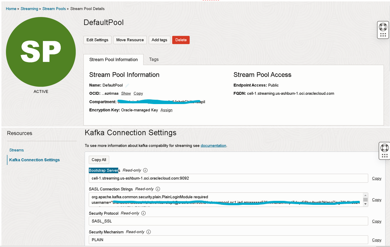Assign a custom encryption key
Screen dimensions: 390x247
click(166, 110)
